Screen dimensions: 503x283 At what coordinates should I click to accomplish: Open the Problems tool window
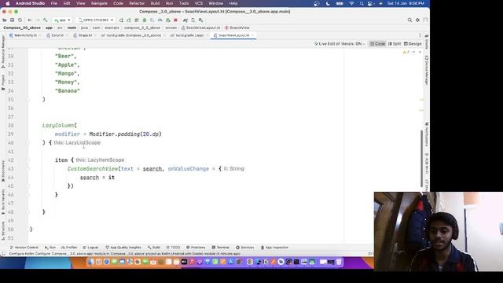coord(196,248)
